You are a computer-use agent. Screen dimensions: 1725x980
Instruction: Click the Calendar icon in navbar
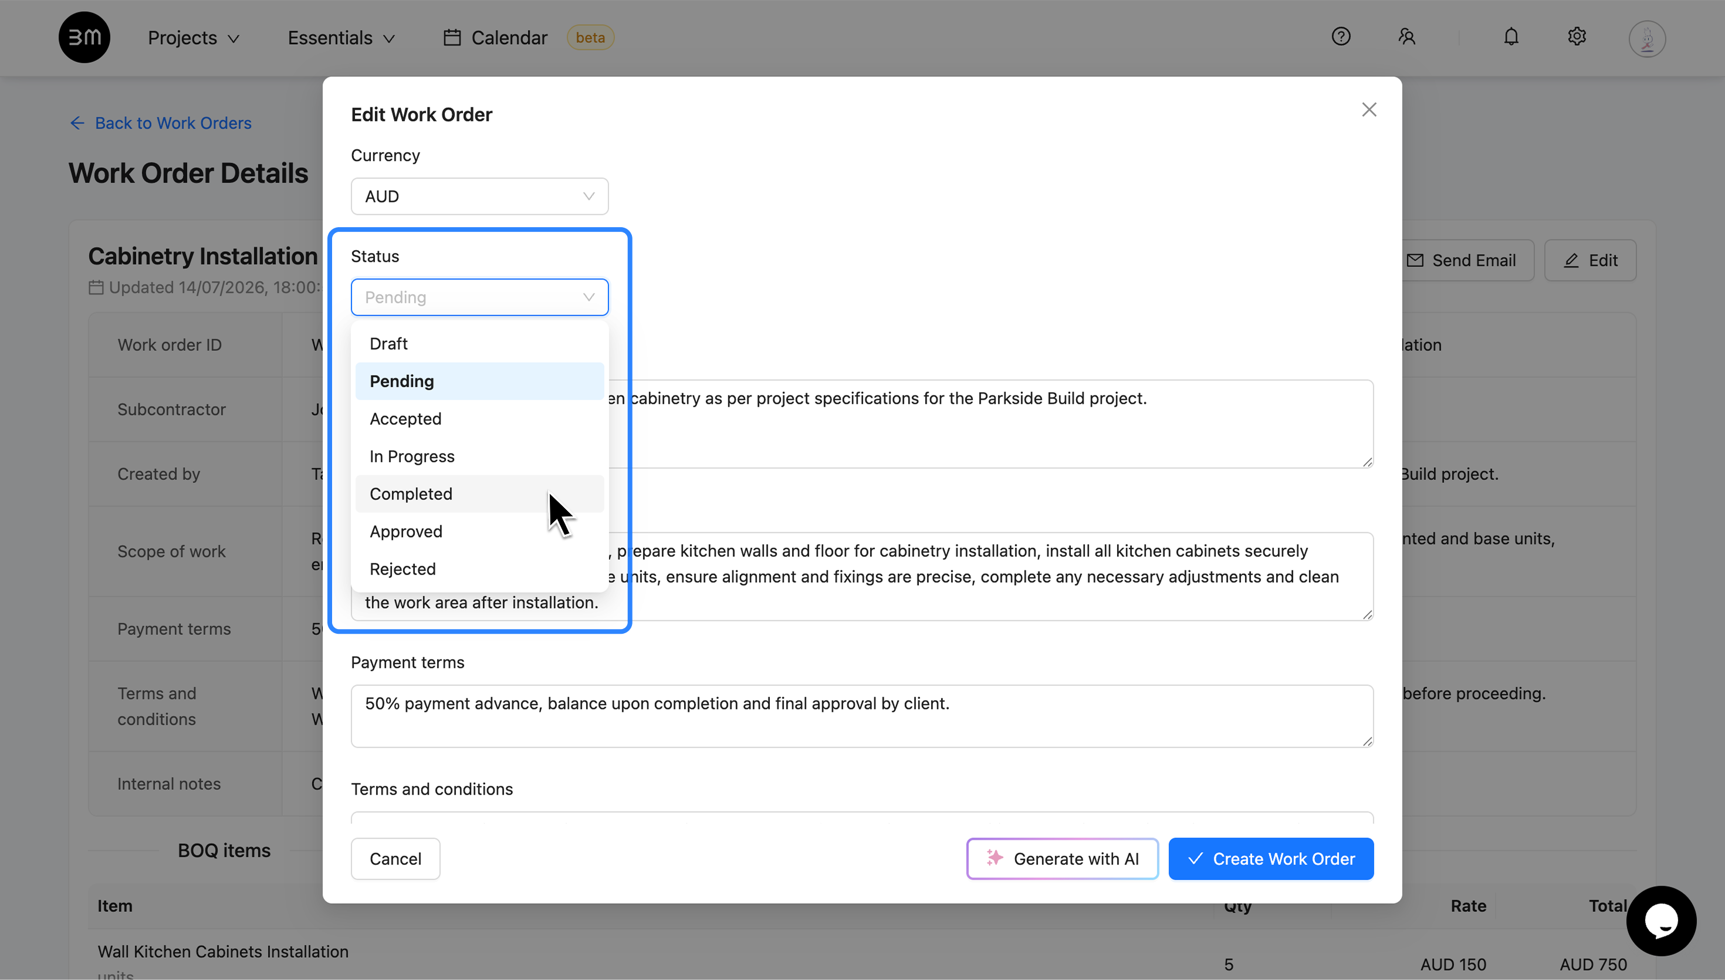click(x=452, y=38)
